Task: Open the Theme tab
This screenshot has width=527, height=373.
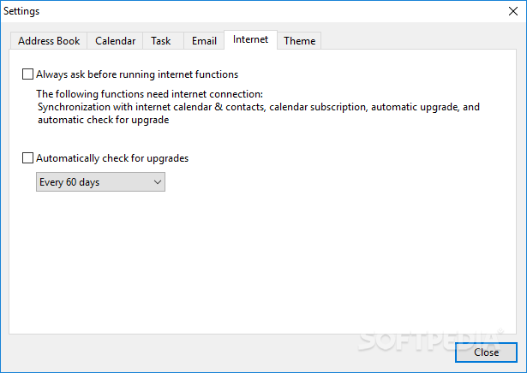Action: click(299, 41)
